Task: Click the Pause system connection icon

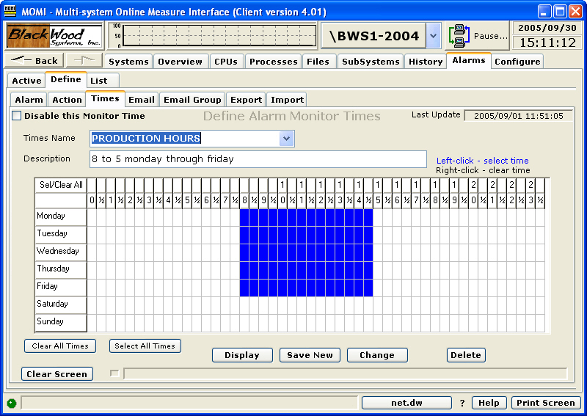Action: (x=459, y=35)
